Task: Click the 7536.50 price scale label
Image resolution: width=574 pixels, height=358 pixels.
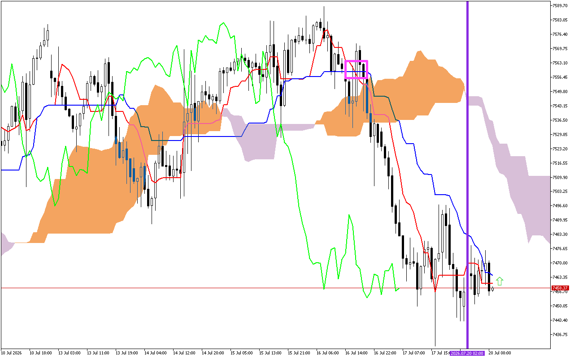Action: point(561,120)
